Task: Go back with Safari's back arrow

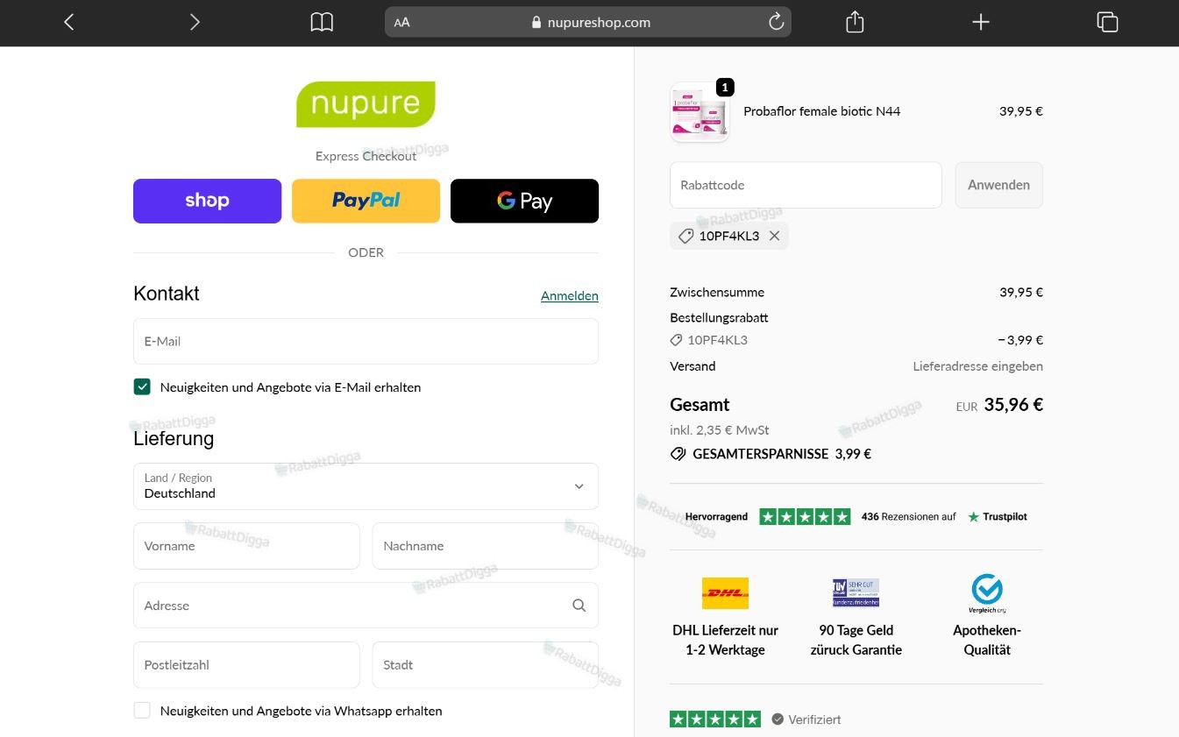Action: [69, 22]
